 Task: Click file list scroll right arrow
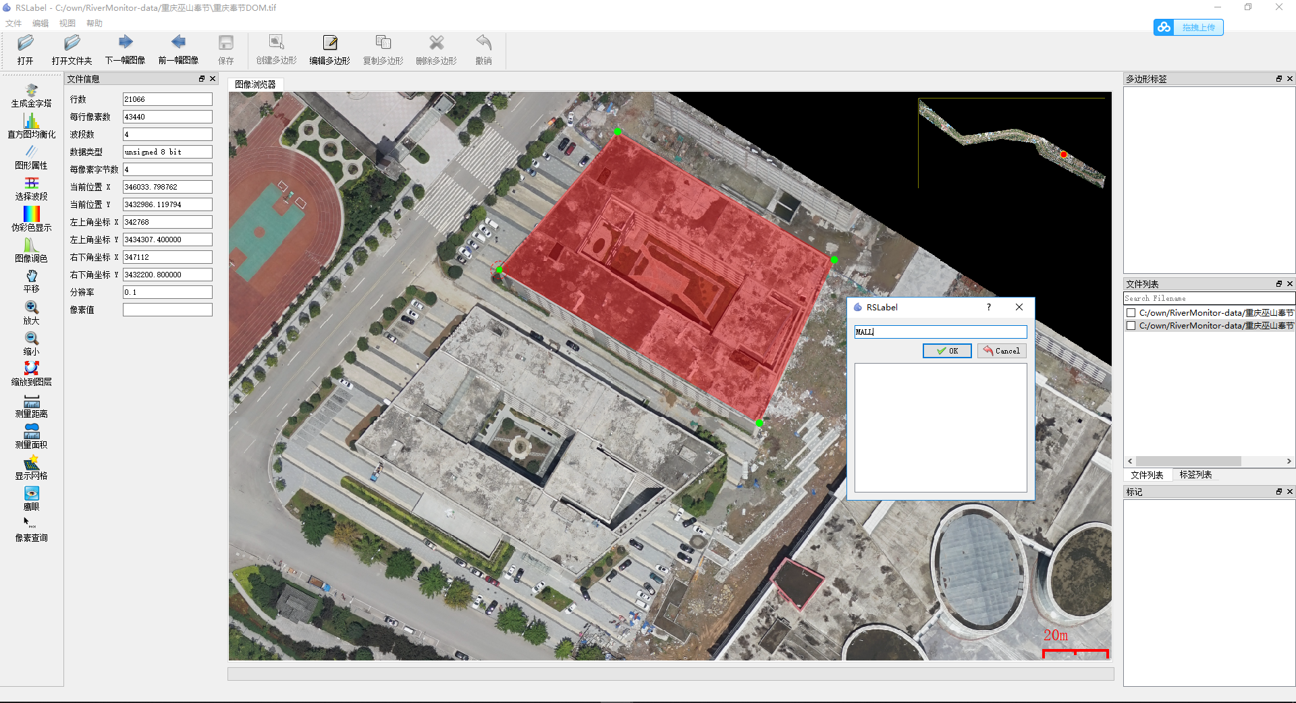pyautogui.click(x=1289, y=461)
